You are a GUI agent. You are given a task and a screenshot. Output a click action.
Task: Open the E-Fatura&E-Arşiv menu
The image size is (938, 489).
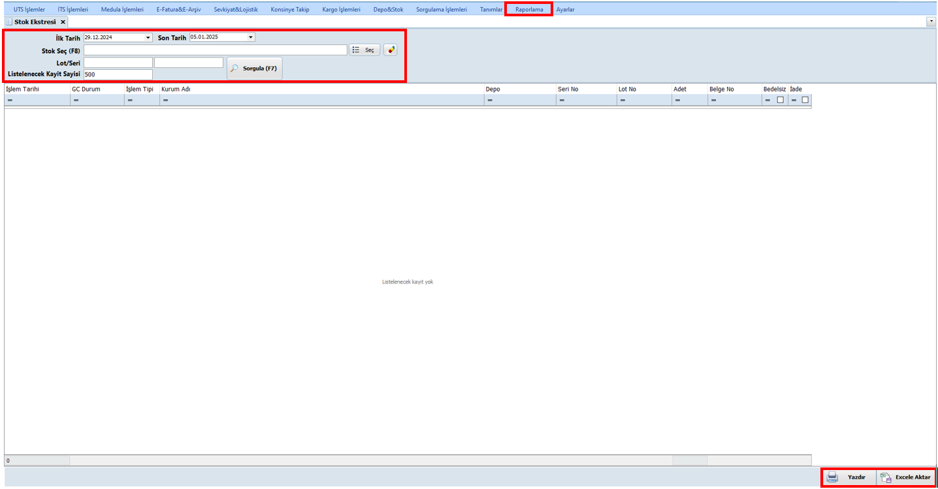pyautogui.click(x=178, y=9)
